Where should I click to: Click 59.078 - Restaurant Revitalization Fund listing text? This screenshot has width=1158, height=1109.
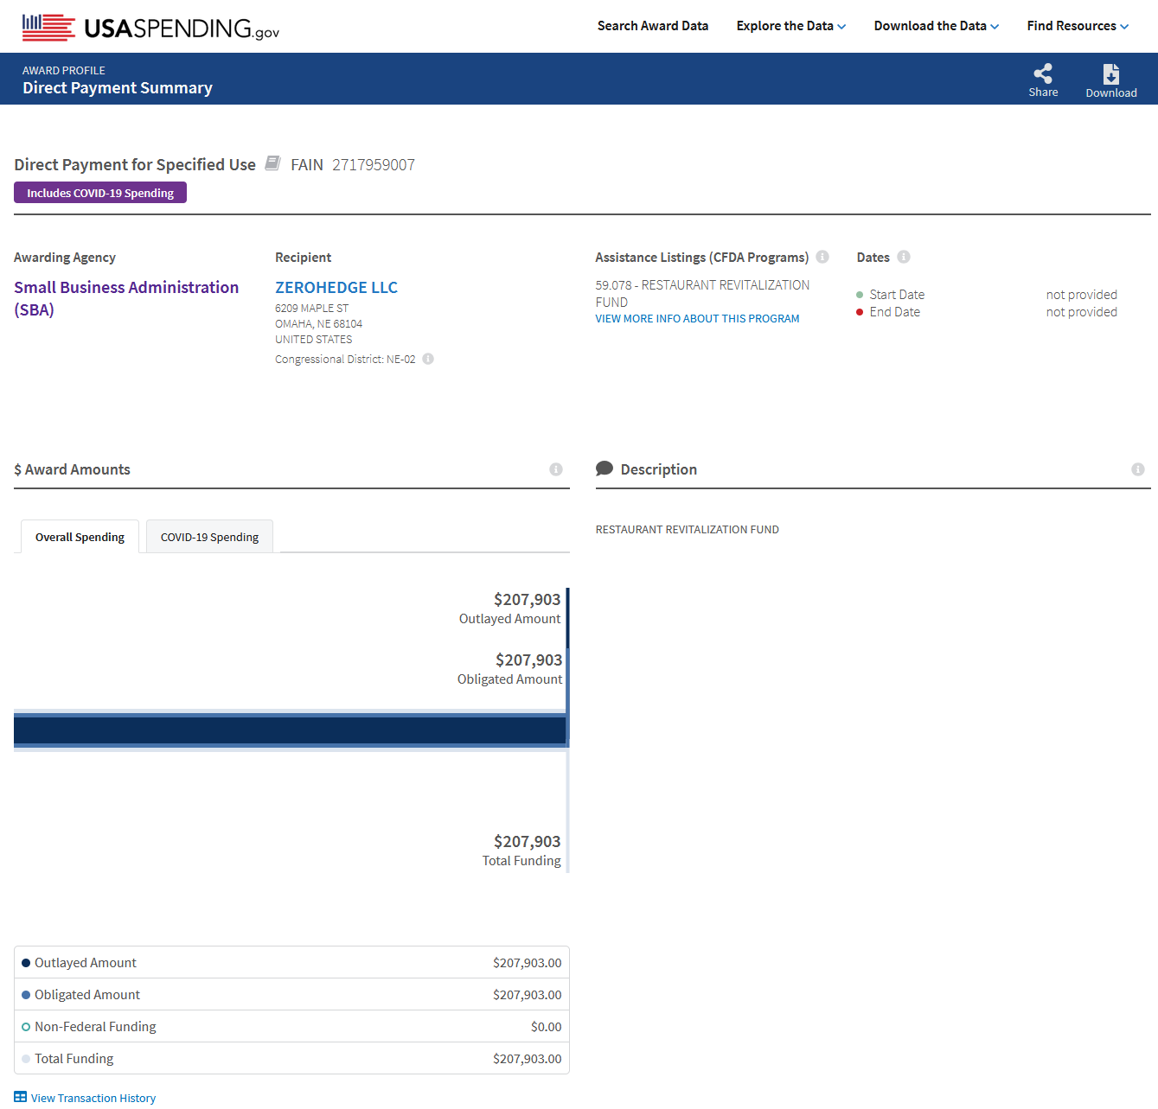pos(702,294)
